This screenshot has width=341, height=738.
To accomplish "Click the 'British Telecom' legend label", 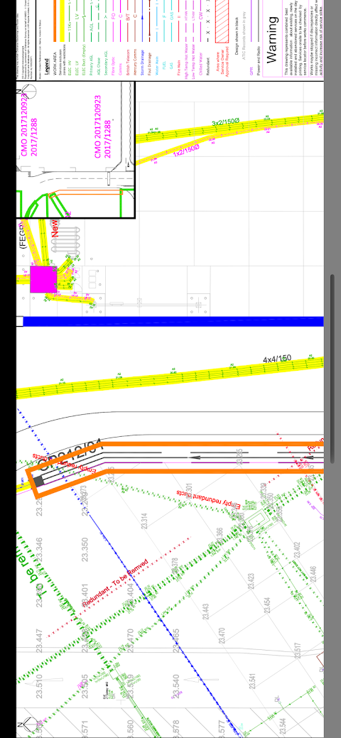I will coord(128,61).
